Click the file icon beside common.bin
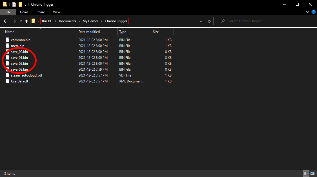Viewport: 317px width, 177px height. (8, 40)
